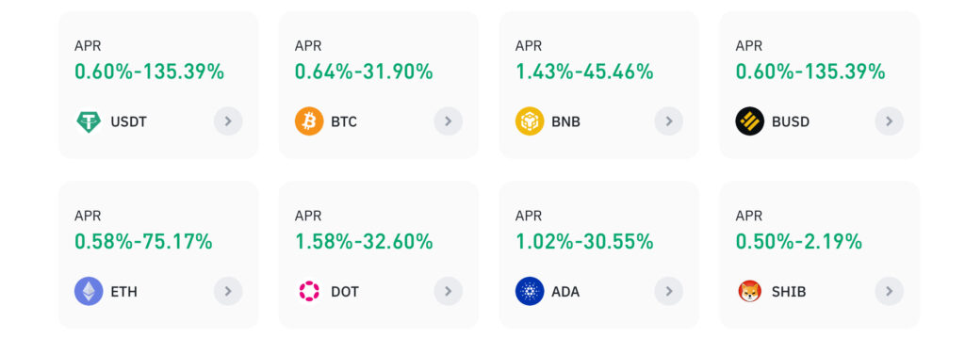
Task: Click the yellow BNB coin icon
Action: click(x=530, y=121)
